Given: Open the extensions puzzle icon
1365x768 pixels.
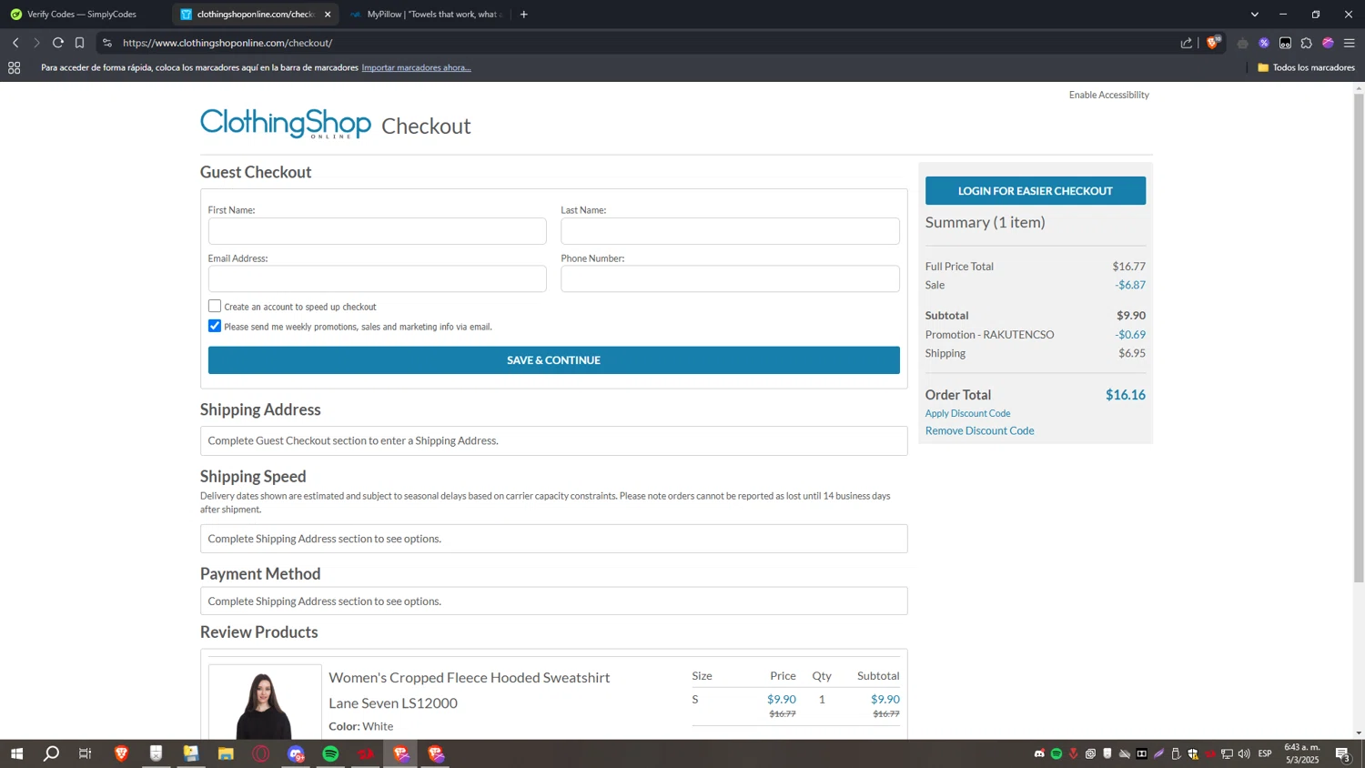Looking at the screenshot, I should (1307, 43).
